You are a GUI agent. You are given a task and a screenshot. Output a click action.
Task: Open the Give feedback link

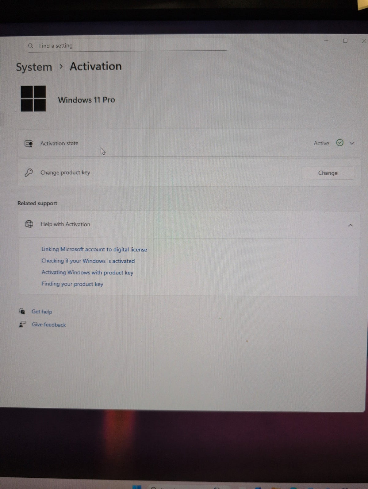pyautogui.click(x=49, y=325)
